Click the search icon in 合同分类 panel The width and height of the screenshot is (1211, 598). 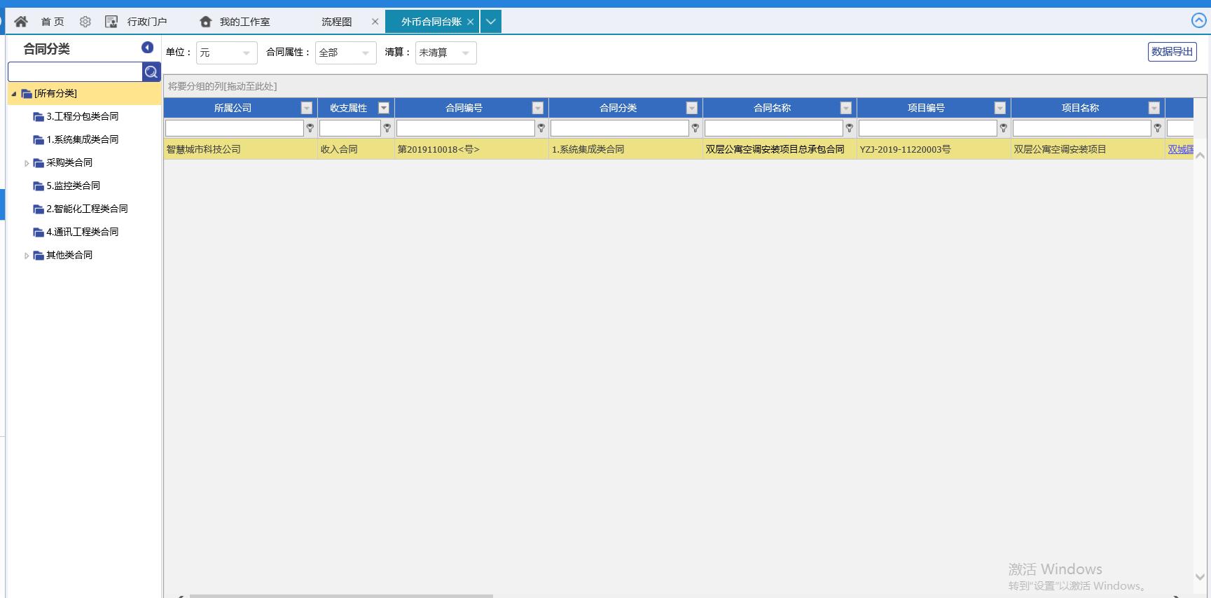[x=151, y=71]
